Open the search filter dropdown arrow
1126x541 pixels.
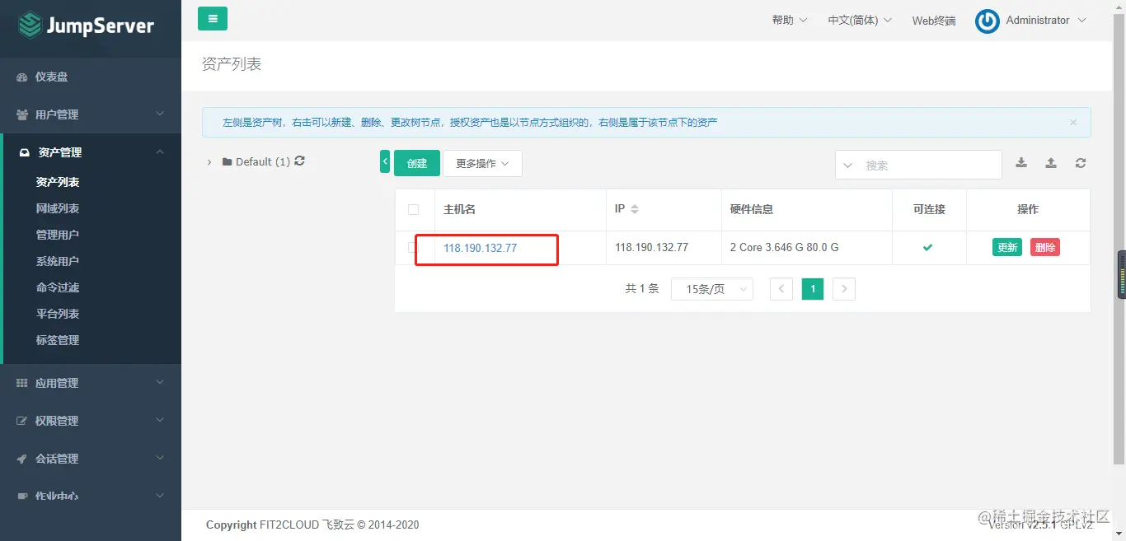point(847,166)
